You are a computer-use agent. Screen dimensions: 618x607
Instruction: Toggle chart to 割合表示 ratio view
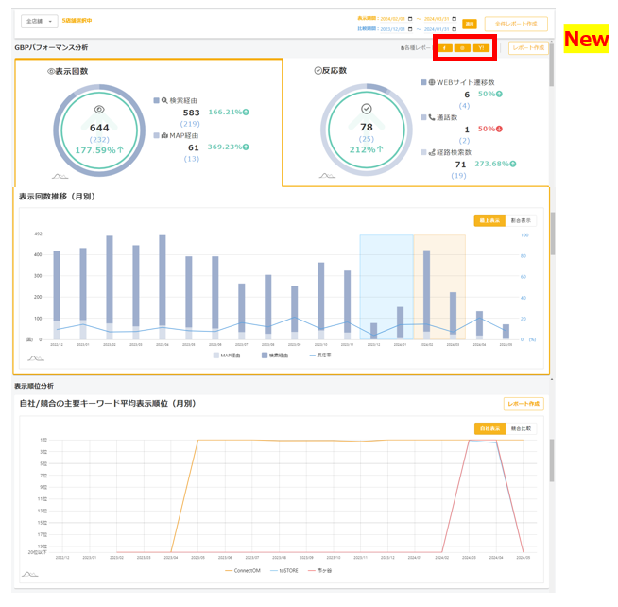[521, 220]
